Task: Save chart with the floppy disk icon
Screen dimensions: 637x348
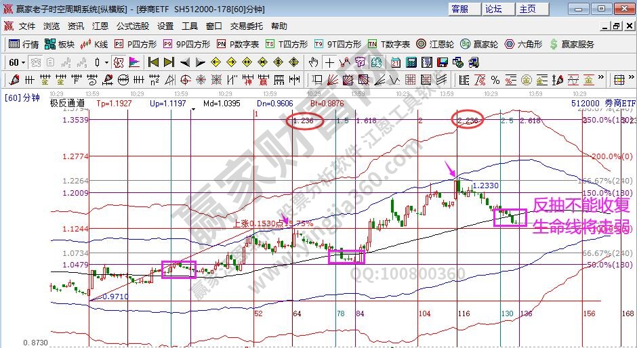Action: [x=443, y=62]
